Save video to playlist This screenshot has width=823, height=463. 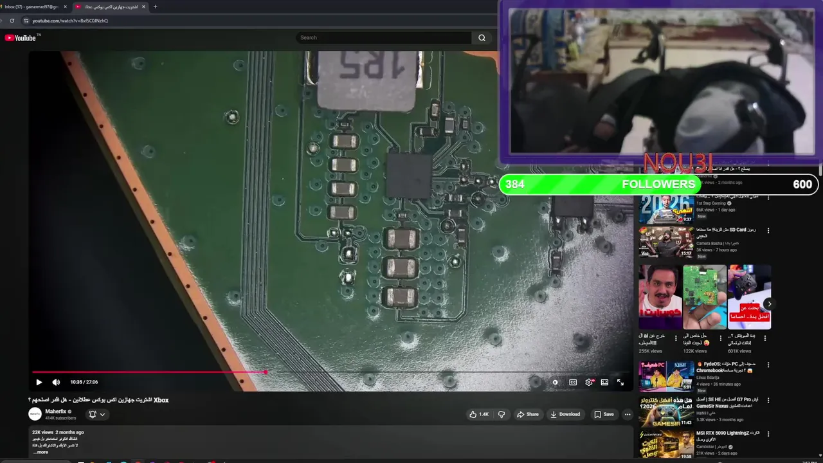pos(604,414)
